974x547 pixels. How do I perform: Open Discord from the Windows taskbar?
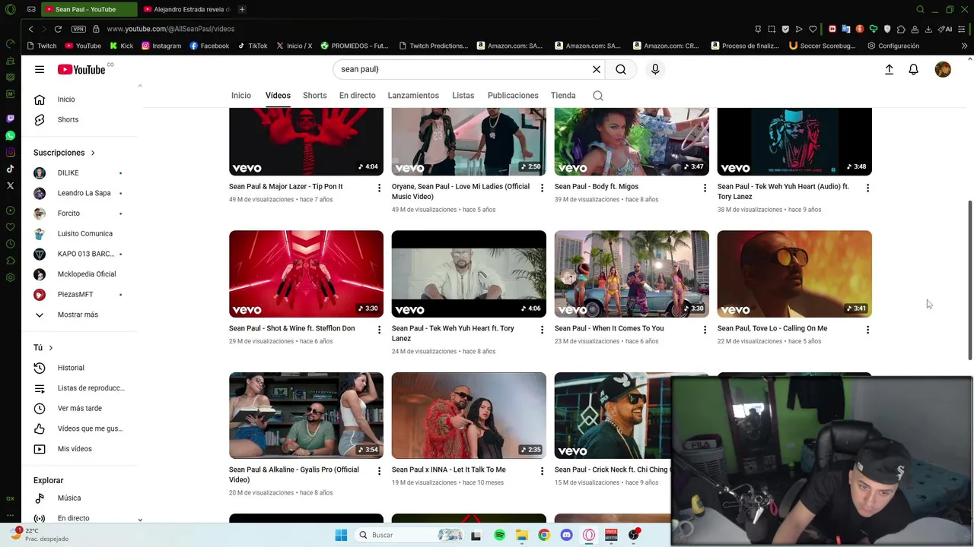[x=566, y=535]
